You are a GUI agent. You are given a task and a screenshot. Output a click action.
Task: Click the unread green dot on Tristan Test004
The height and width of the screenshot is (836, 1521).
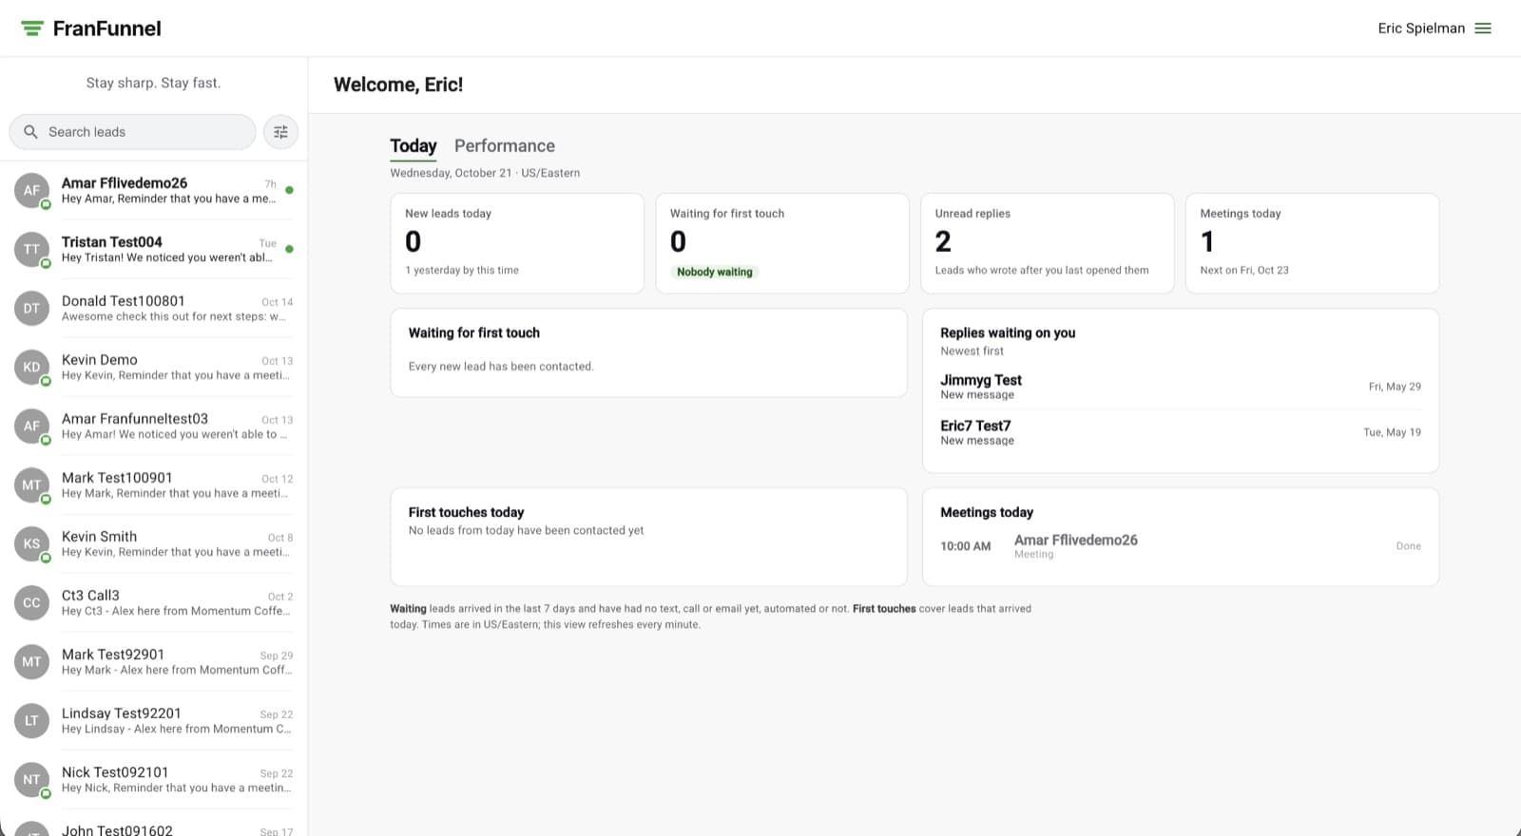click(289, 249)
